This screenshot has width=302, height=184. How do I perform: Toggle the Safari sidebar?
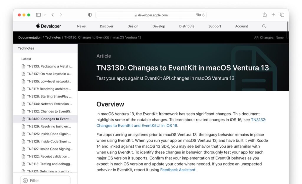tap(38, 14)
